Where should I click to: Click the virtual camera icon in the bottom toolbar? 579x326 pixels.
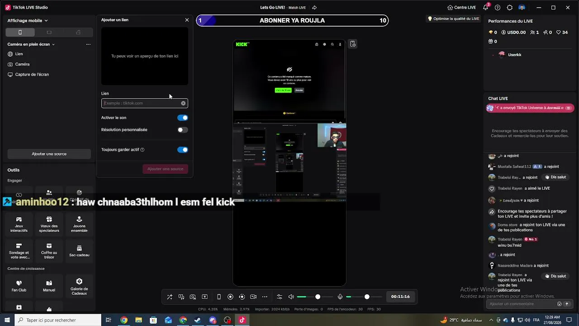(253, 297)
